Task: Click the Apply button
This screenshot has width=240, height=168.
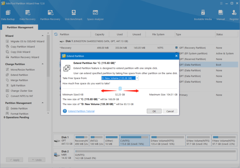Action: coord(15,160)
